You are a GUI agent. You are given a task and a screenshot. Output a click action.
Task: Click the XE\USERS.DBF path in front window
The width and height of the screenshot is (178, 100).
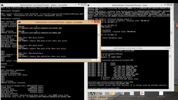[x=40, y=28]
